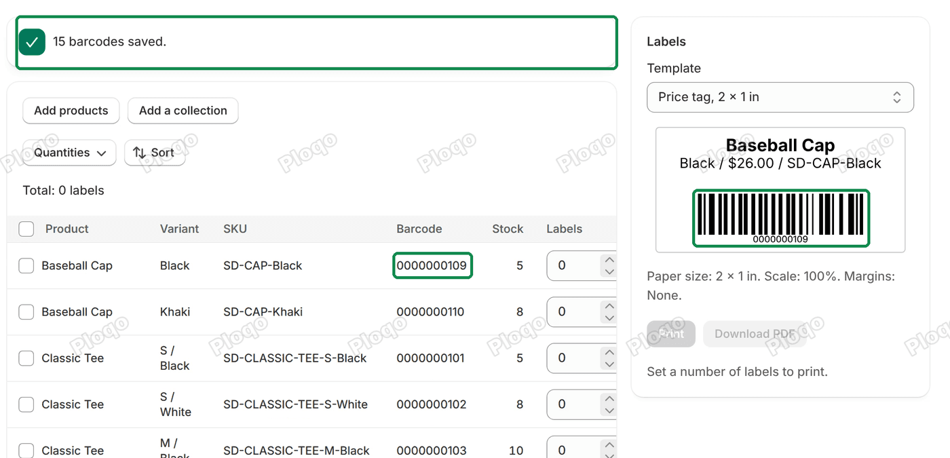The width and height of the screenshot is (950, 458).
Task: Click the Add products button
Action: [71, 111]
